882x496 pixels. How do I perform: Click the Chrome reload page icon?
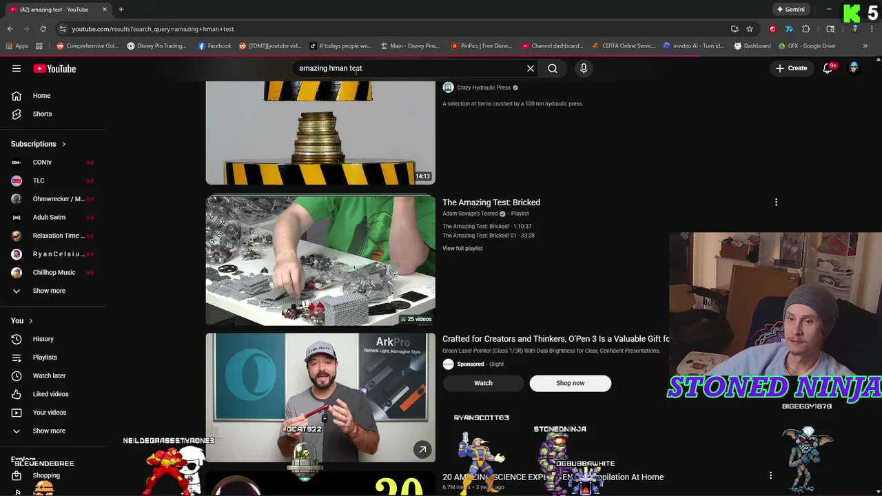(x=43, y=29)
